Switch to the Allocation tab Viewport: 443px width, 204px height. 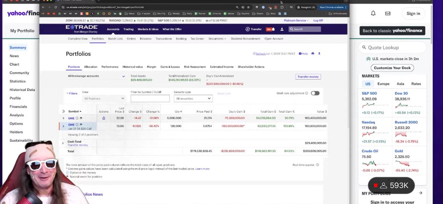coord(90,67)
